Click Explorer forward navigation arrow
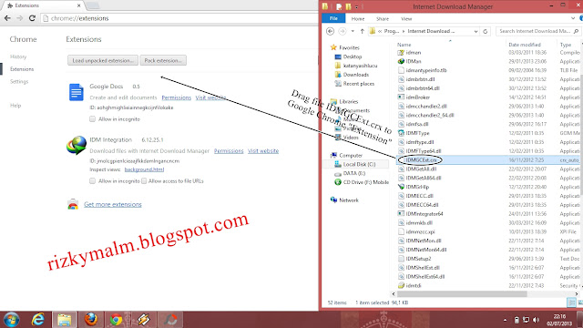 click(x=343, y=31)
